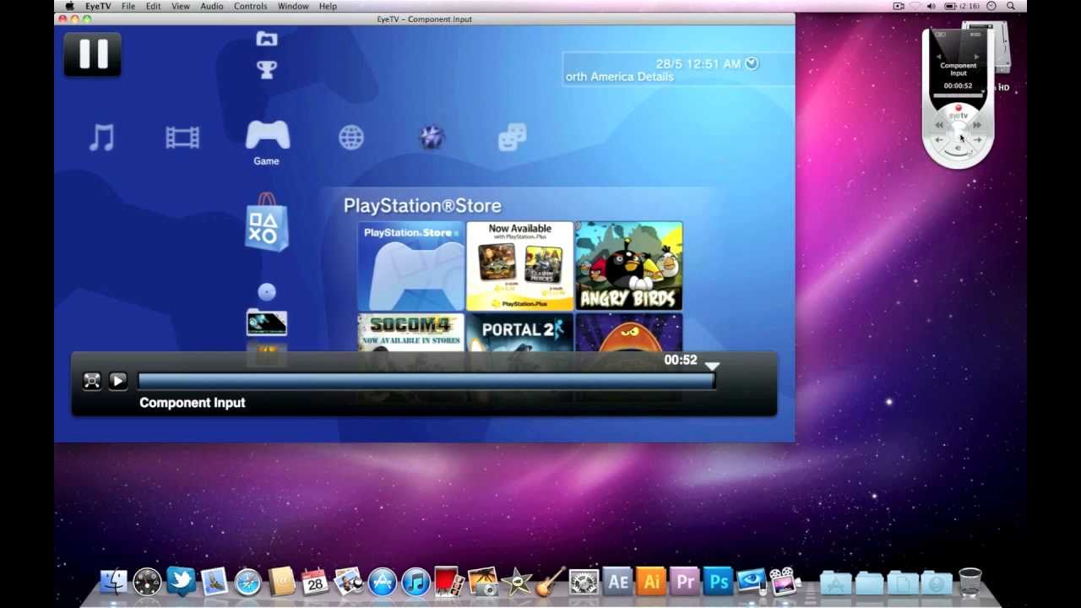Open System Preferences from the Dock

(584, 581)
